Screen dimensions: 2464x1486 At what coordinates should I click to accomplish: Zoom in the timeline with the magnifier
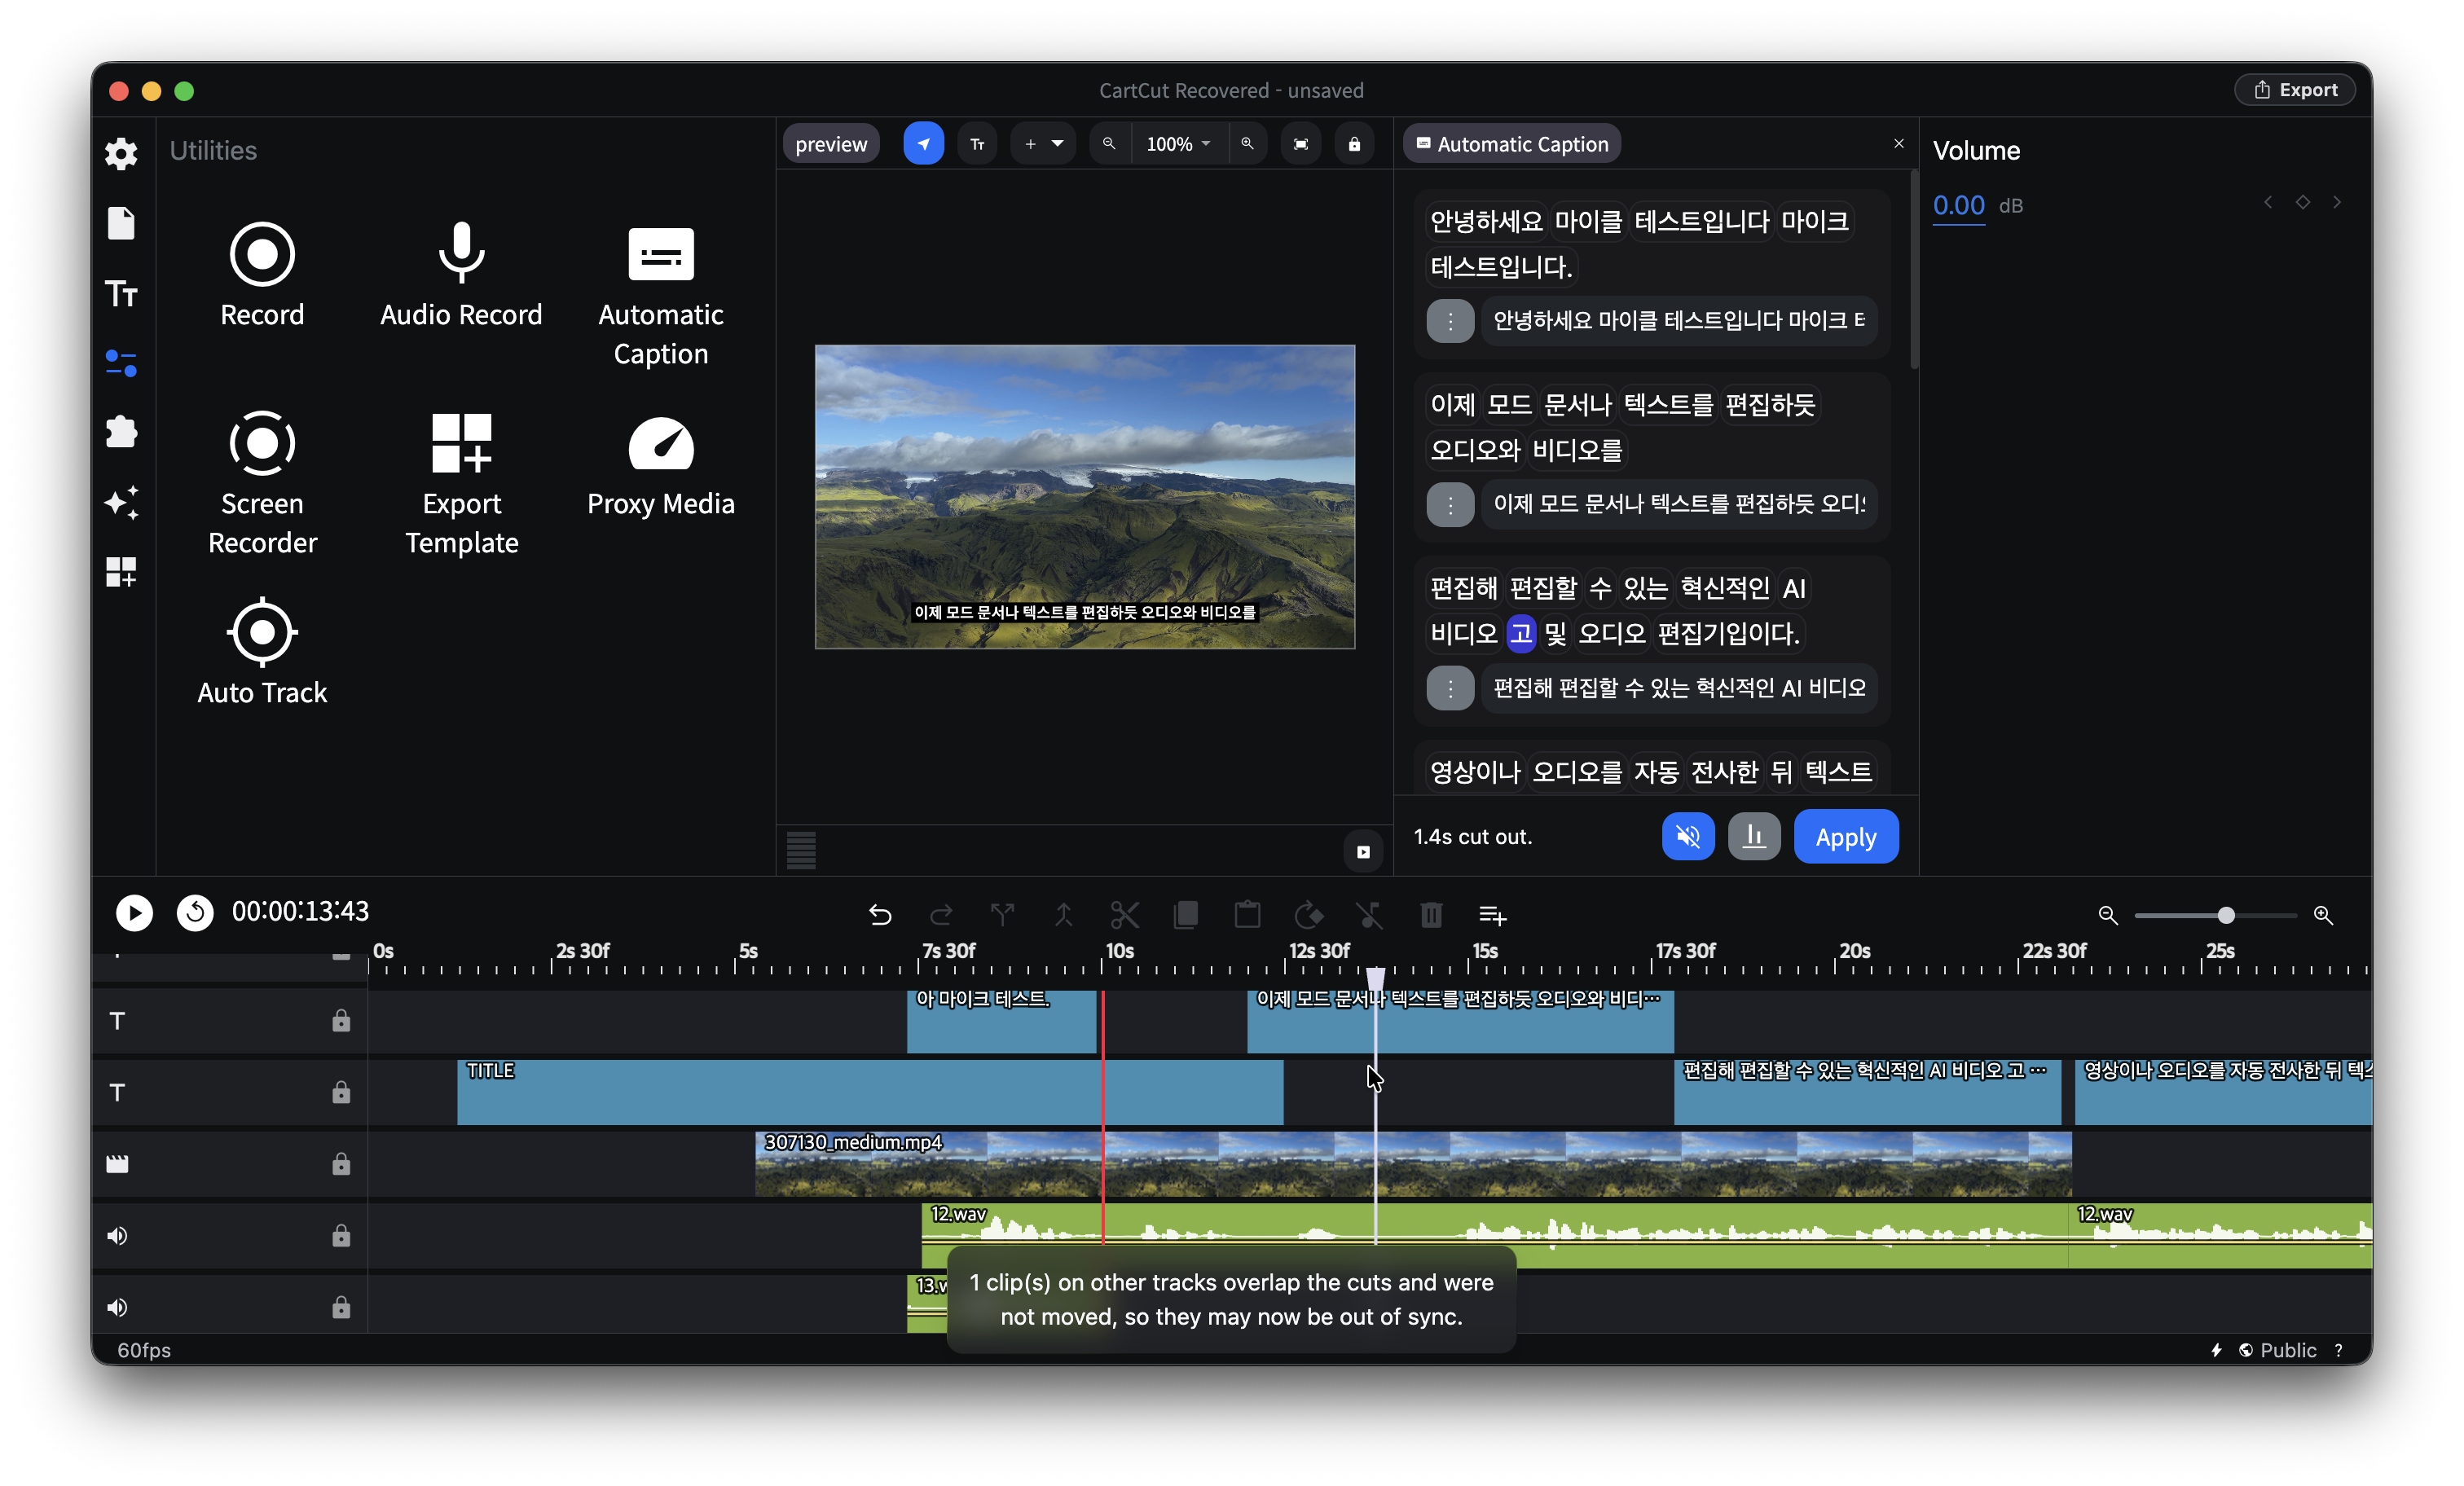pyautogui.click(x=2323, y=915)
